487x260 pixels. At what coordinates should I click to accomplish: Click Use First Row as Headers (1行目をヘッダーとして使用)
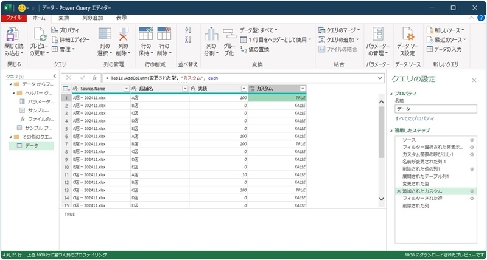click(x=276, y=39)
